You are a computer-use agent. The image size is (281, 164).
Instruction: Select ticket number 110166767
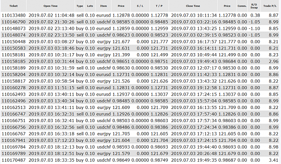coord(13,134)
